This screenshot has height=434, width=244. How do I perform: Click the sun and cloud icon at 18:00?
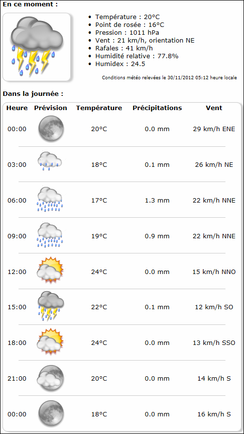pos(50,341)
